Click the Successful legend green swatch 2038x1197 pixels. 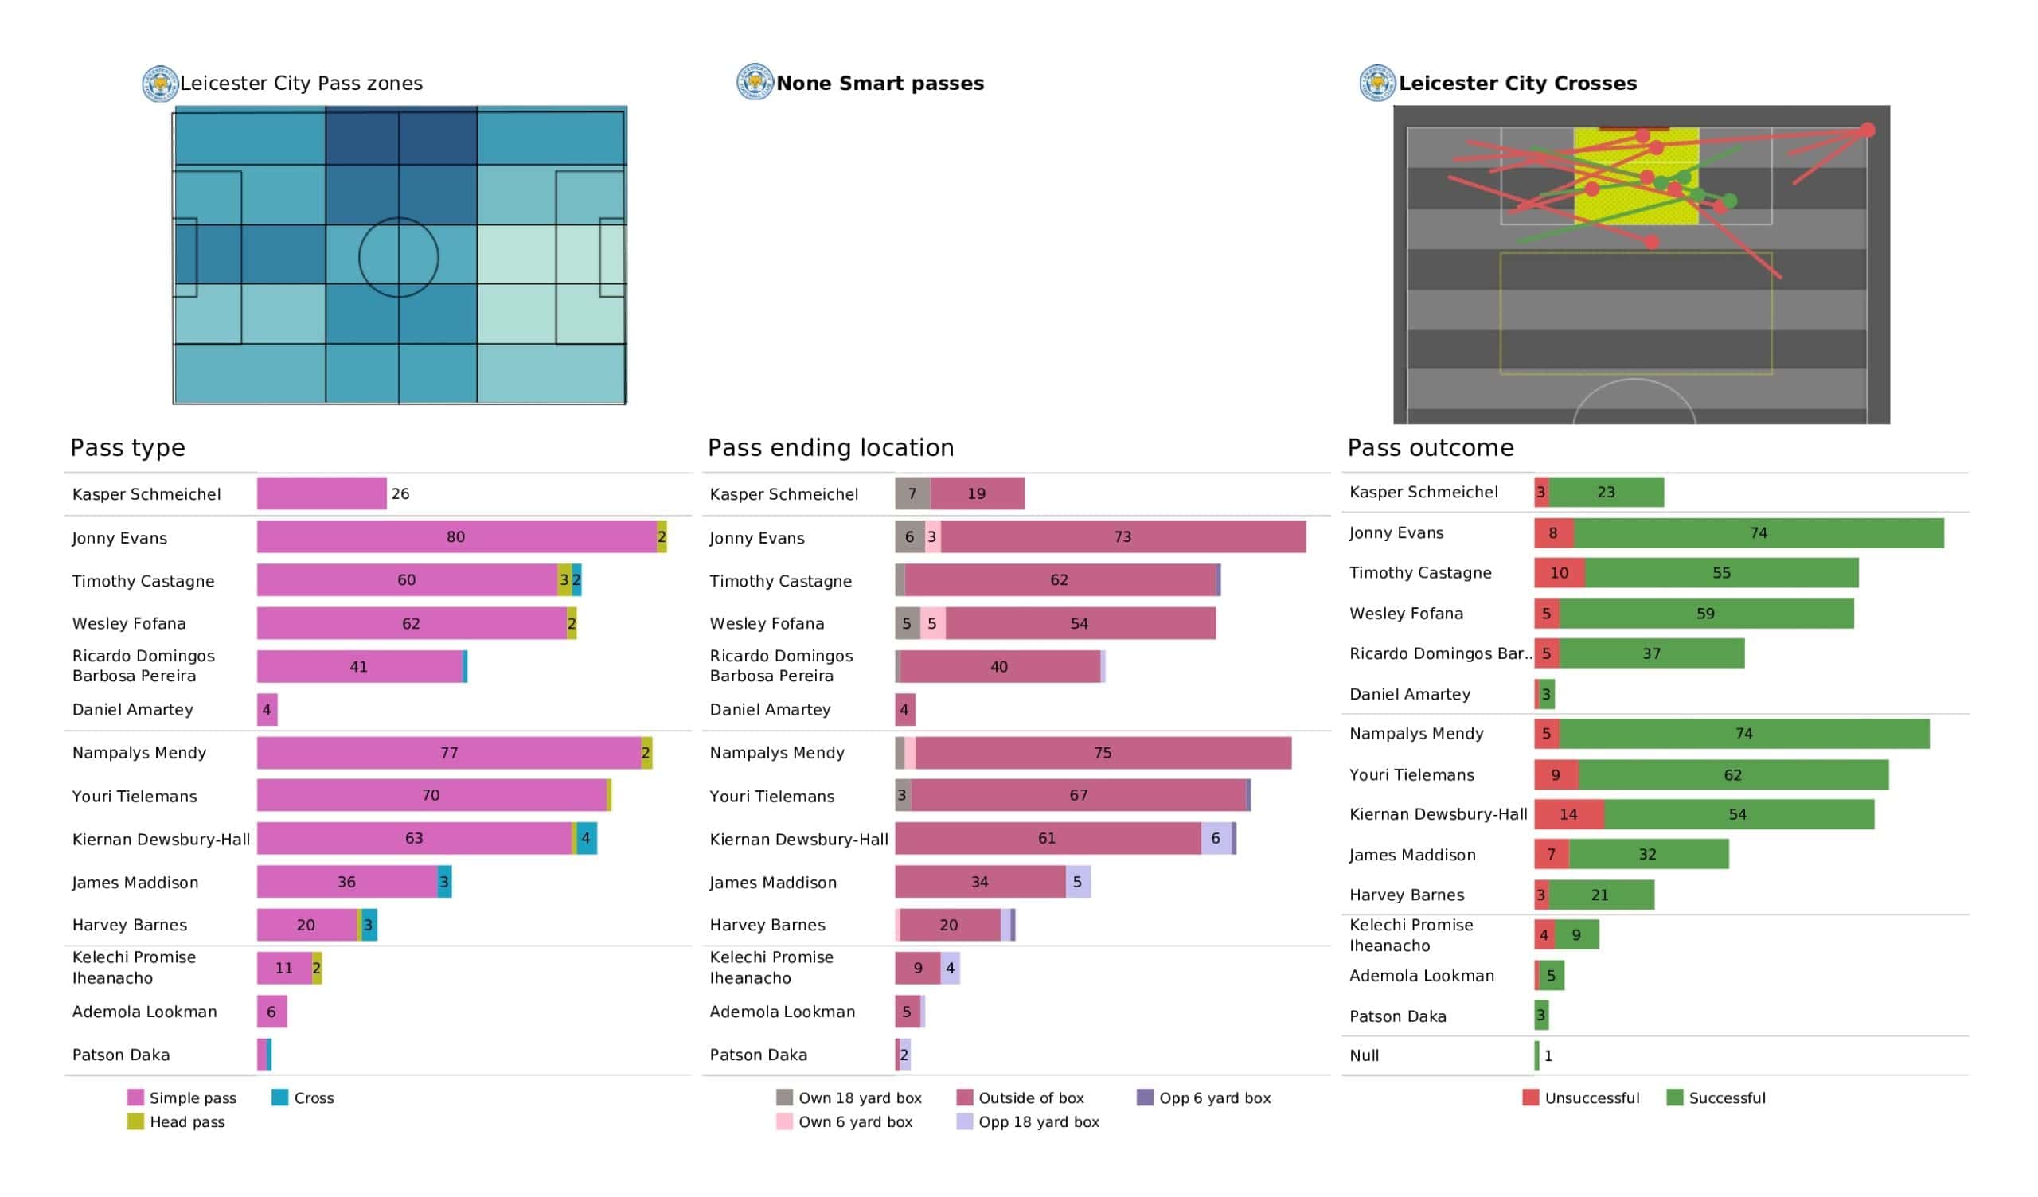pos(1675,1098)
